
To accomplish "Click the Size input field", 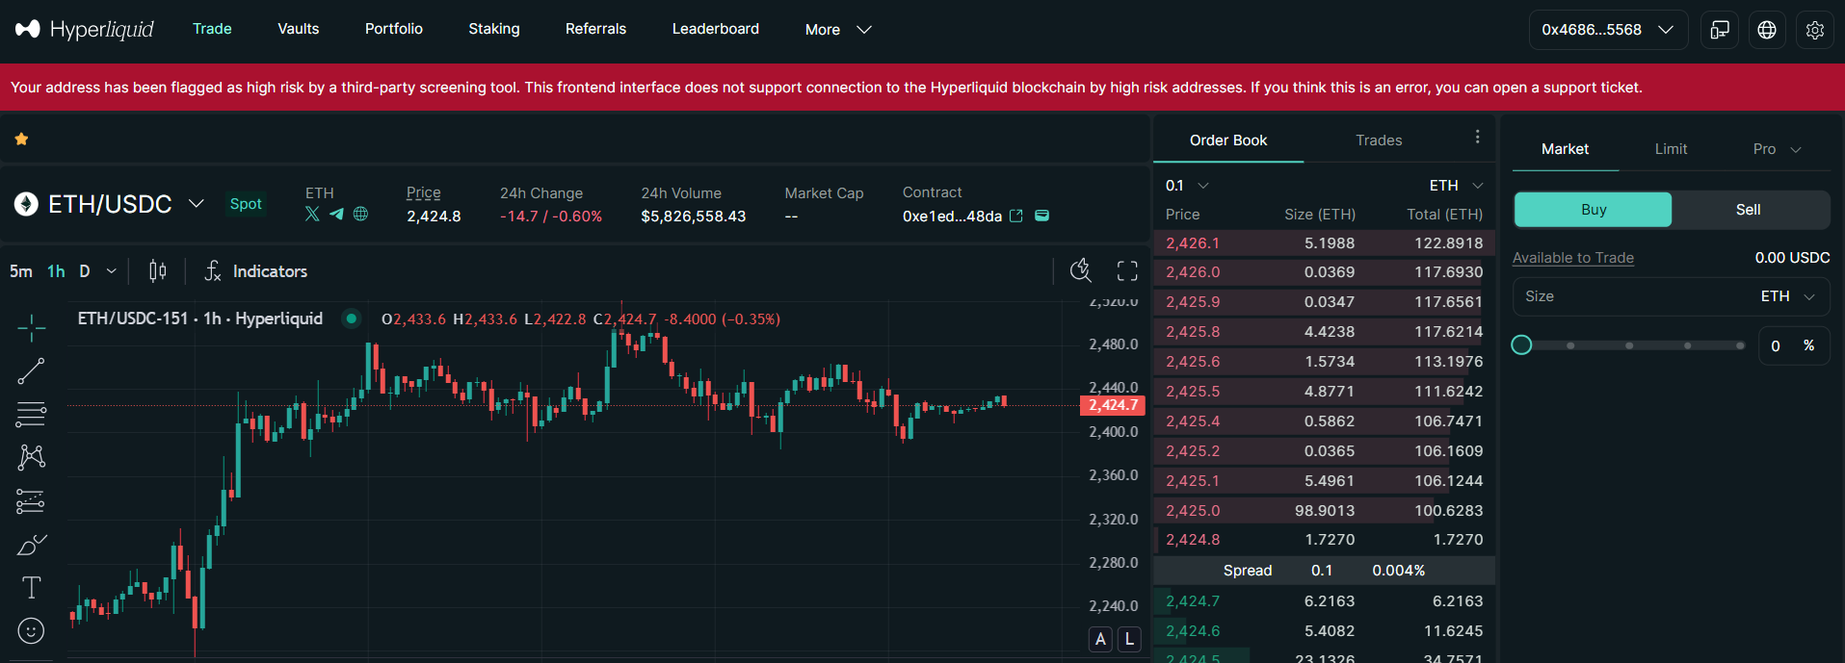I will click(1671, 296).
